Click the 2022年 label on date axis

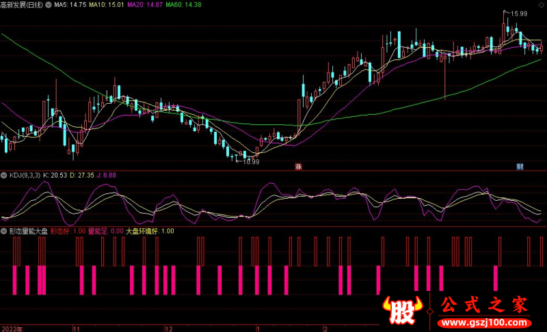[12, 329]
